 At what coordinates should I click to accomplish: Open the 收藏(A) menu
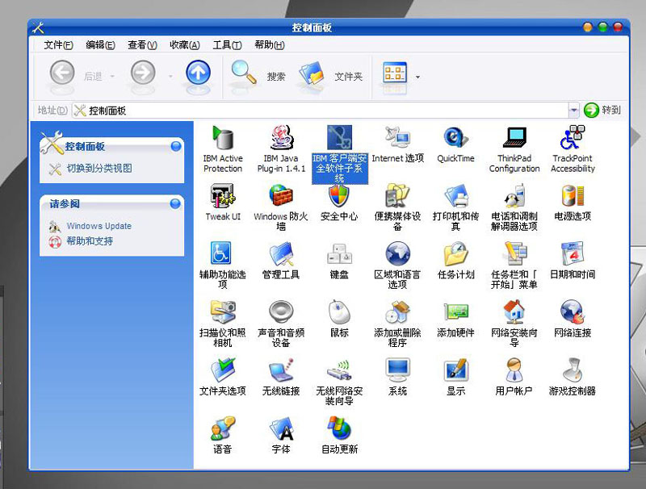(x=185, y=45)
